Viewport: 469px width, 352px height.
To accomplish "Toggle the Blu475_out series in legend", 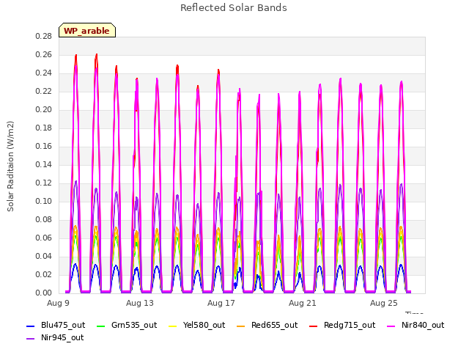I will point(56,325).
